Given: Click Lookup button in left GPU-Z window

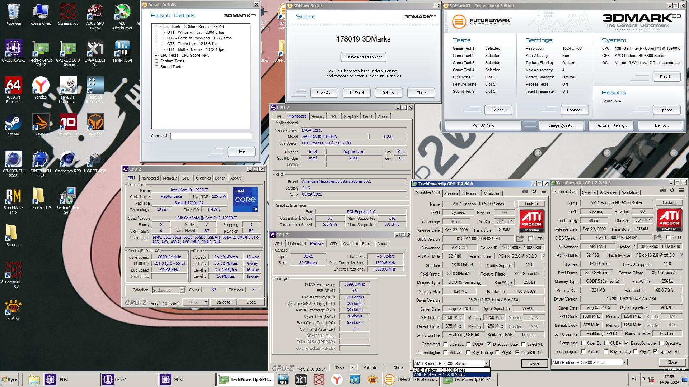Looking at the screenshot, I should [x=531, y=204].
